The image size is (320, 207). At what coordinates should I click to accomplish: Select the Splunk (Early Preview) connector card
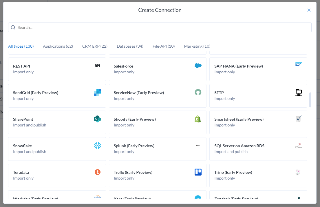coord(158,149)
